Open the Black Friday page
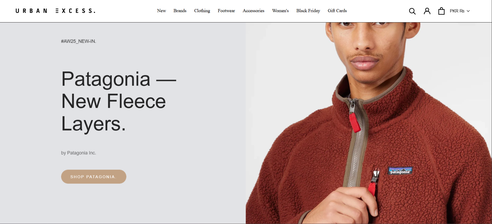492x224 pixels. (308, 11)
